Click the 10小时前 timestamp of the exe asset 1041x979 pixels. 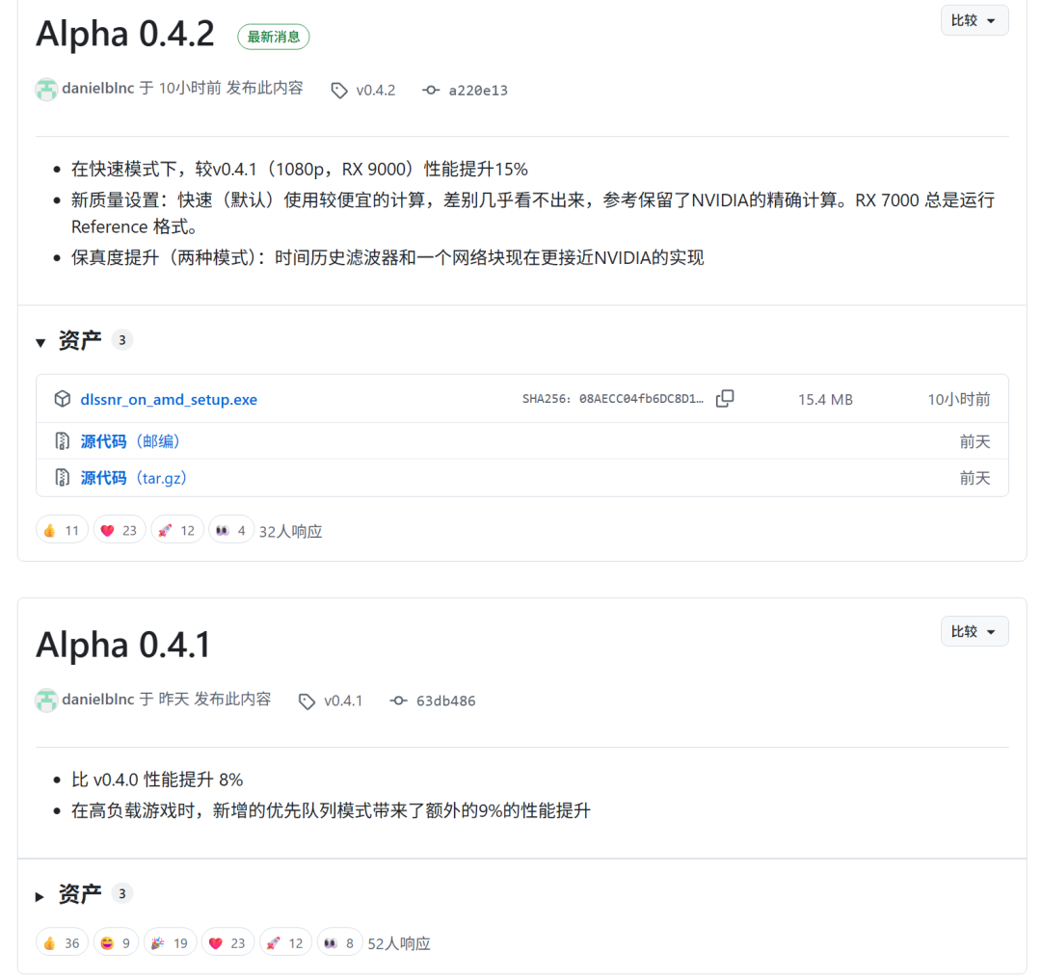coord(959,400)
